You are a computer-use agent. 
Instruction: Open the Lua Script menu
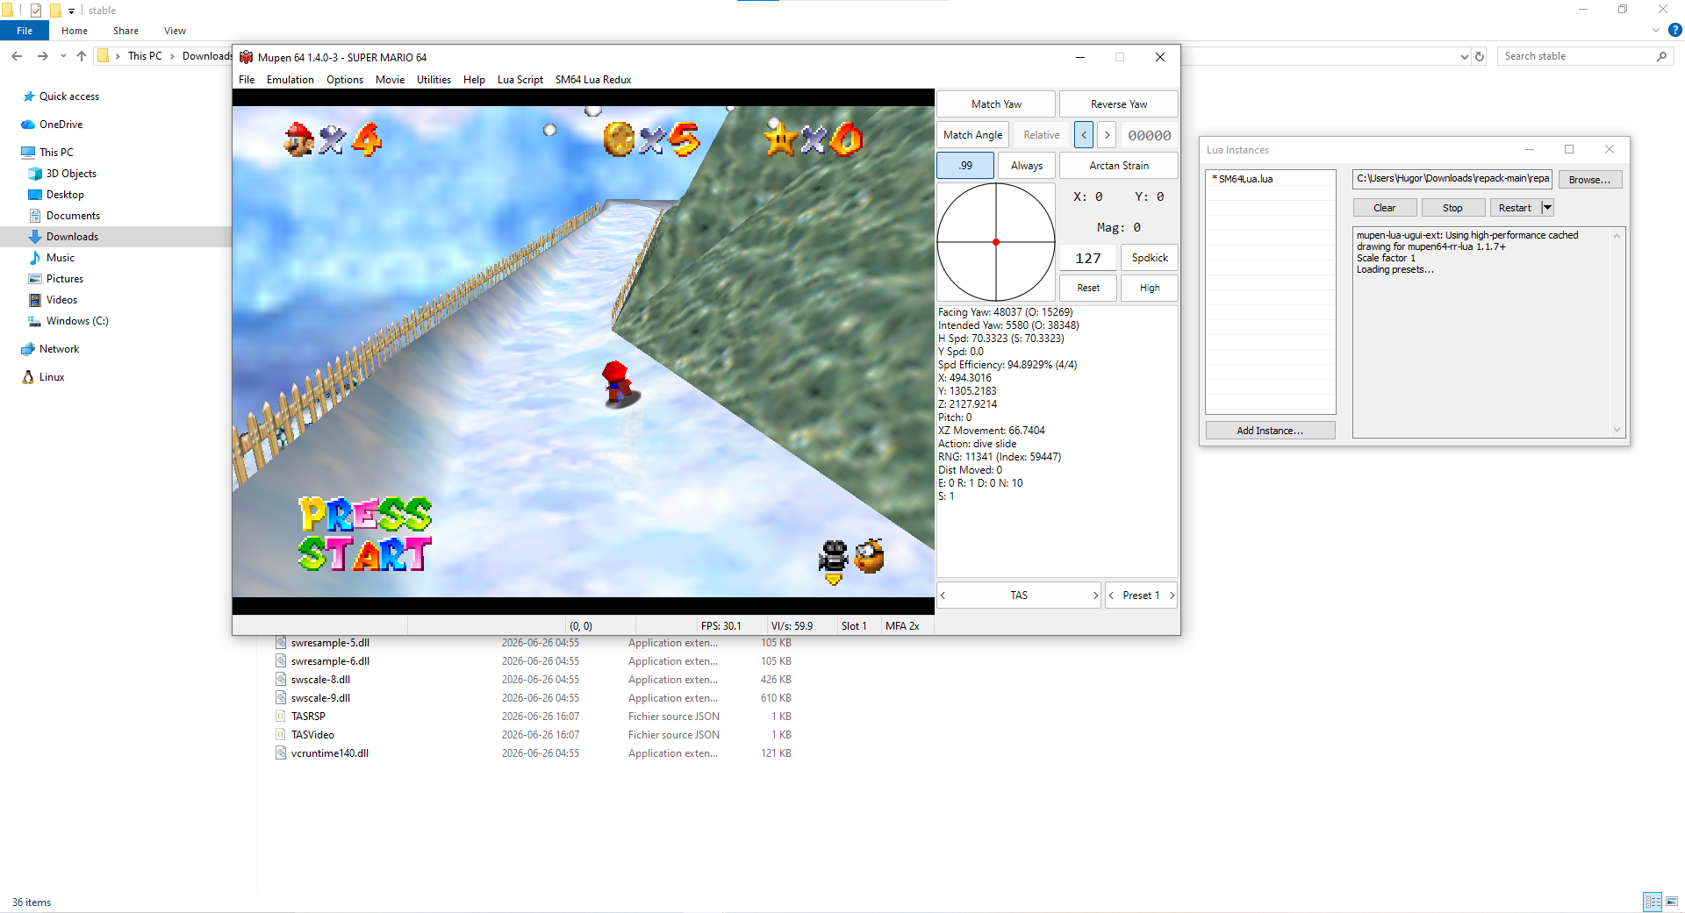tap(520, 80)
